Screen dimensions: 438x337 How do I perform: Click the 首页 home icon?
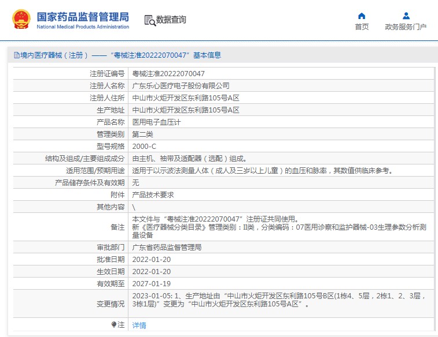point(362,16)
